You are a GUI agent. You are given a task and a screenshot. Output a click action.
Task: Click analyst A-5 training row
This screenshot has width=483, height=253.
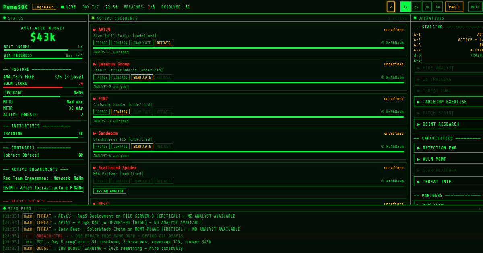coord(448,55)
